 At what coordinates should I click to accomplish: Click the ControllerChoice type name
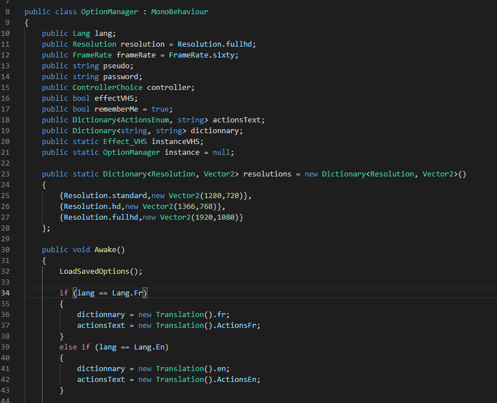click(107, 88)
